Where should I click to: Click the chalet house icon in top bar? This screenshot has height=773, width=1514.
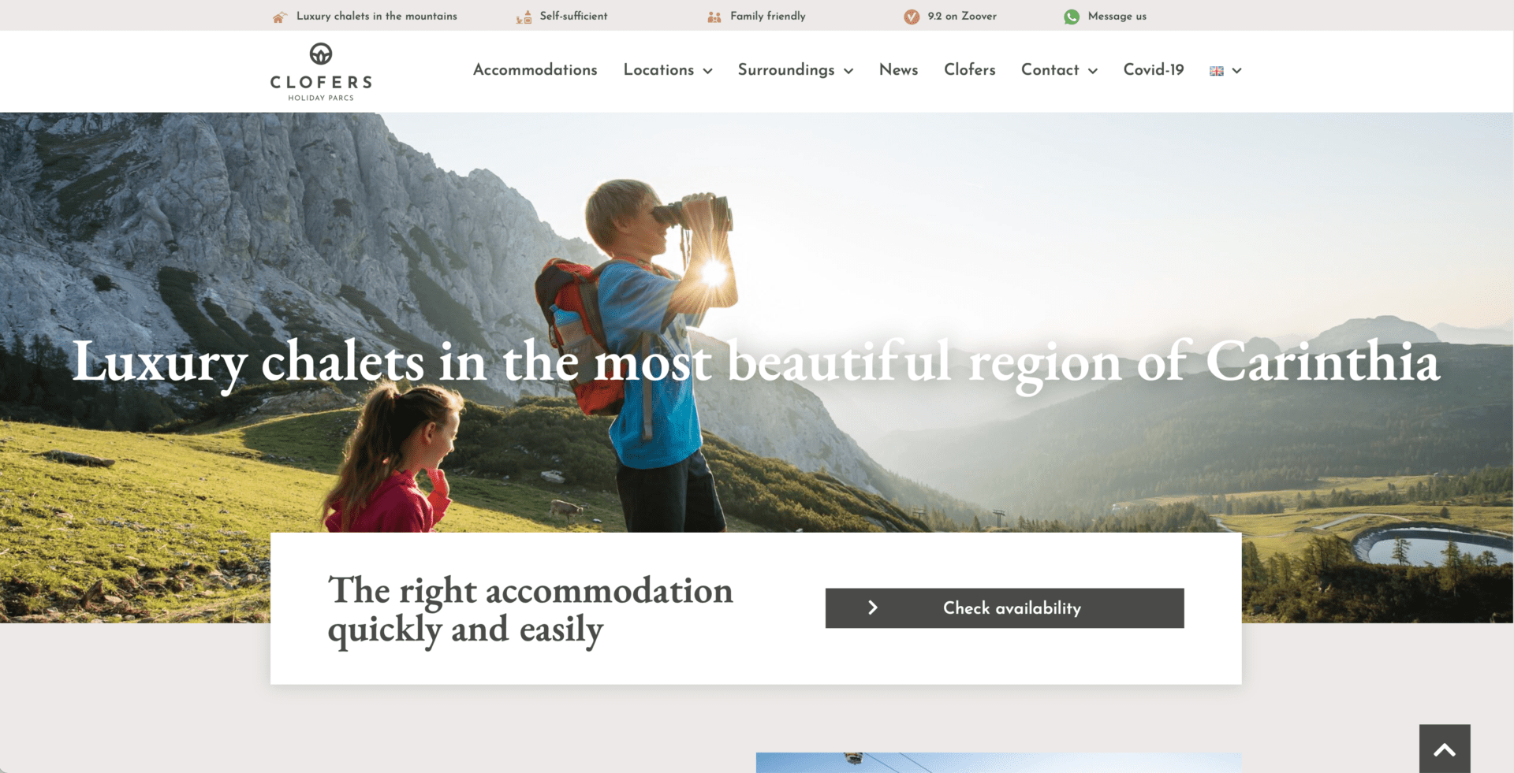[279, 17]
